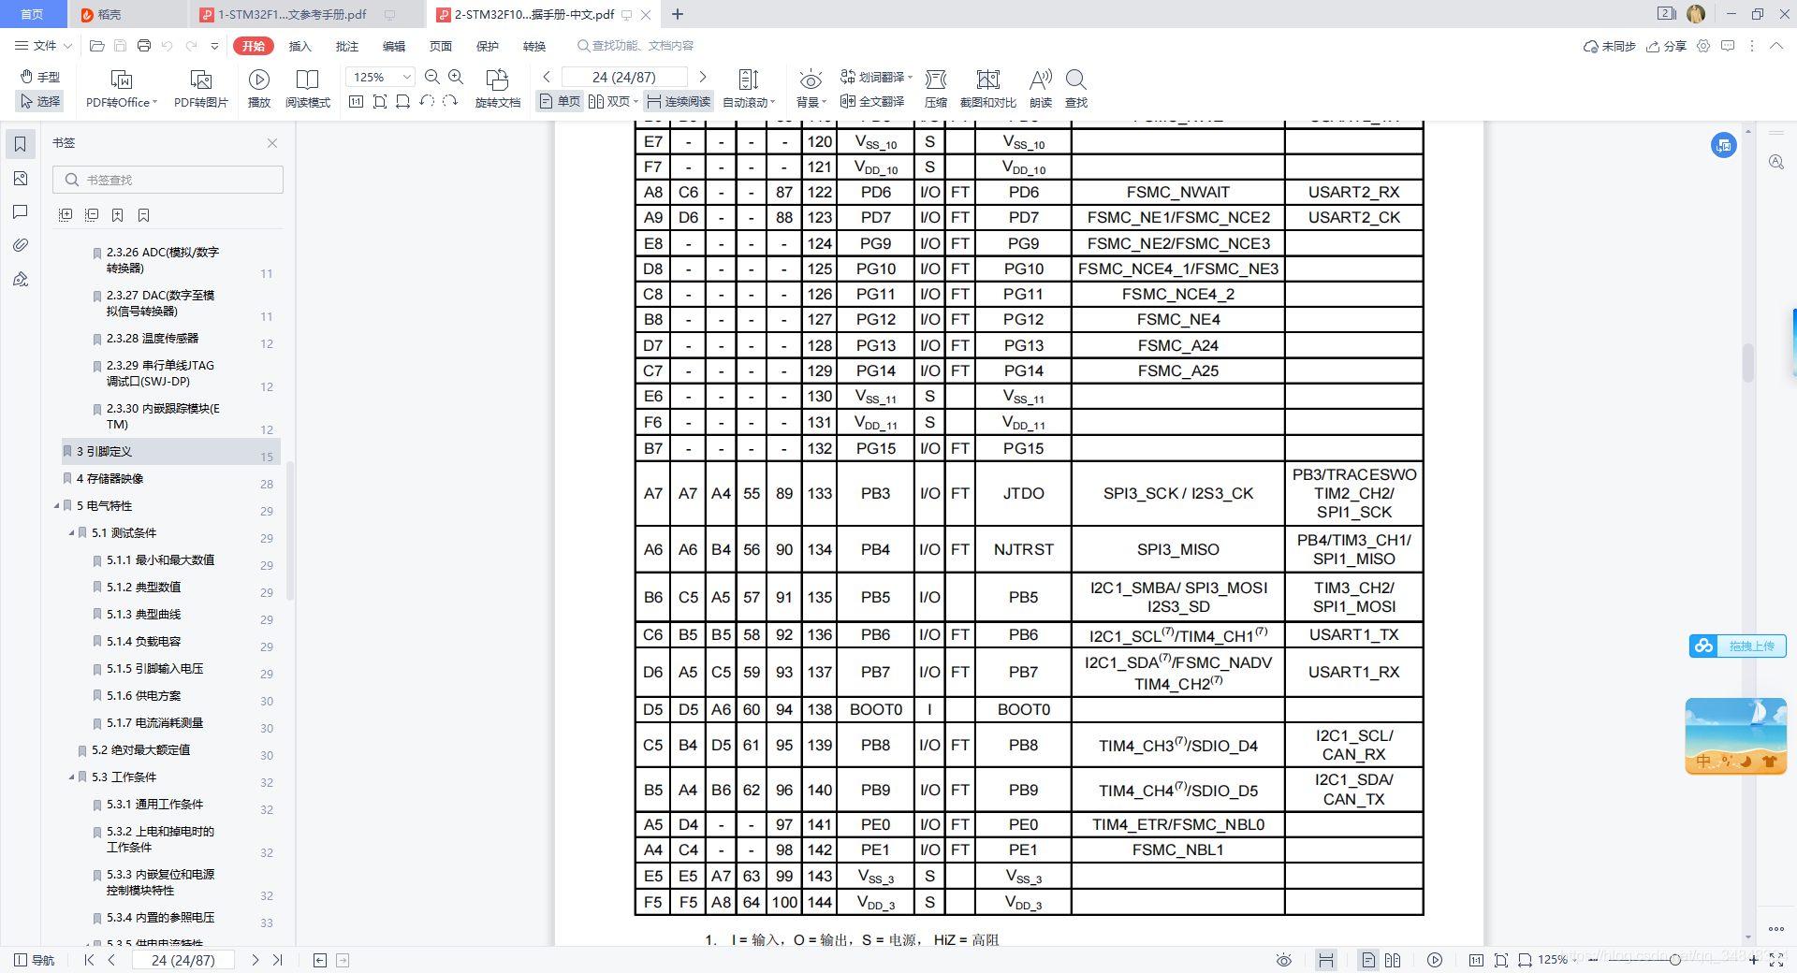Viewport: 1797px width, 973px height.
Task: Select bookmark 4 存储器映像
Action: 110,479
